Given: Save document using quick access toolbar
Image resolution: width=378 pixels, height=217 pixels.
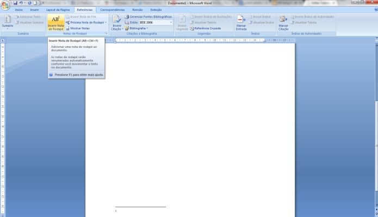Looking at the screenshot, I should pos(15,3).
